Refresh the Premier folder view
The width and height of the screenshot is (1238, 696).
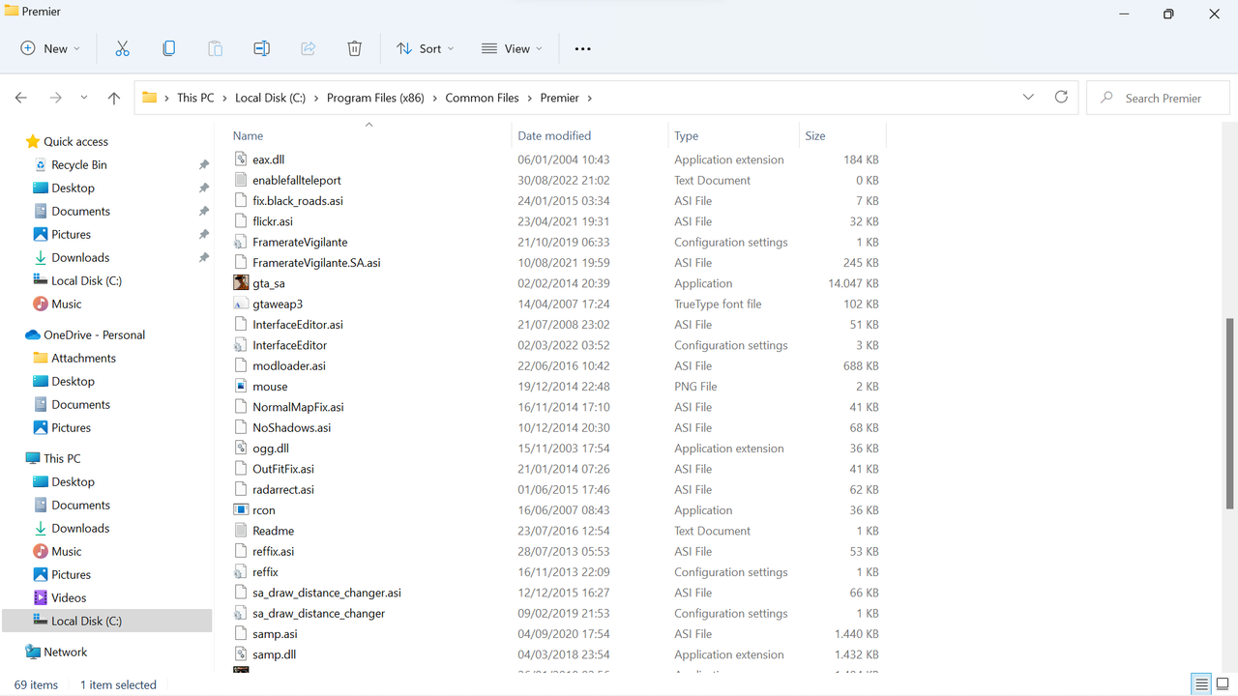coord(1061,98)
